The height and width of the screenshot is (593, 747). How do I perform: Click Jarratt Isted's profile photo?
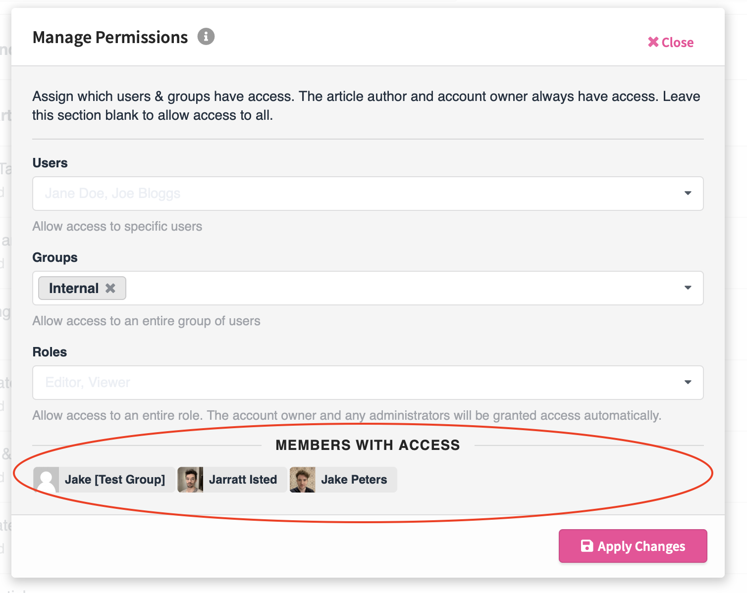coord(190,480)
